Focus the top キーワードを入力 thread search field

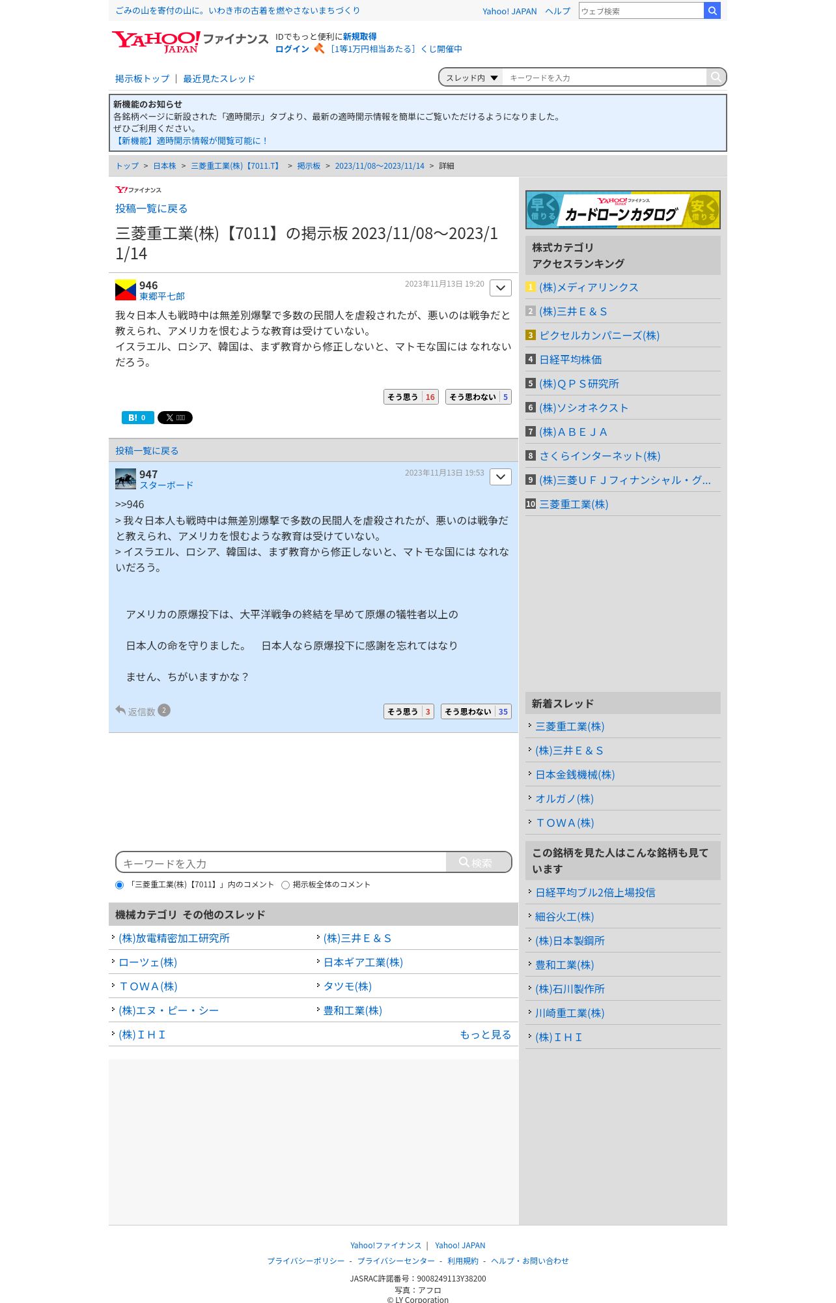pos(606,78)
